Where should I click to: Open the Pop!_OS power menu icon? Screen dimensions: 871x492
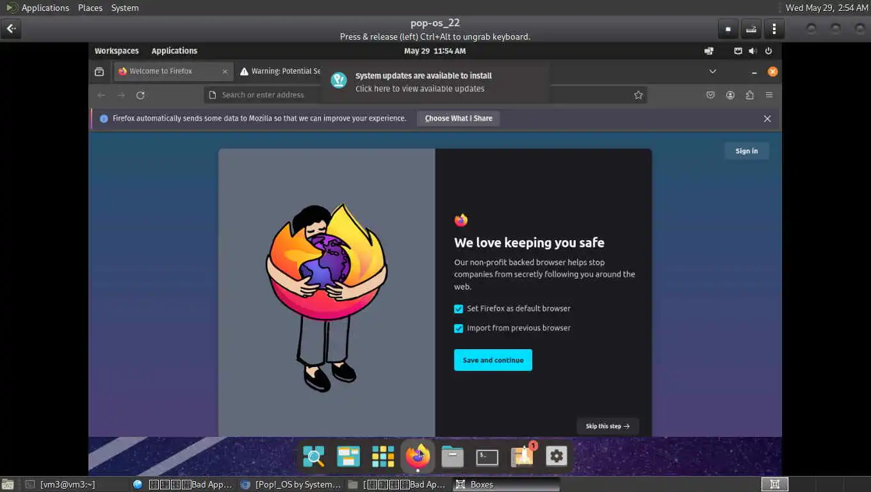pyautogui.click(x=769, y=51)
